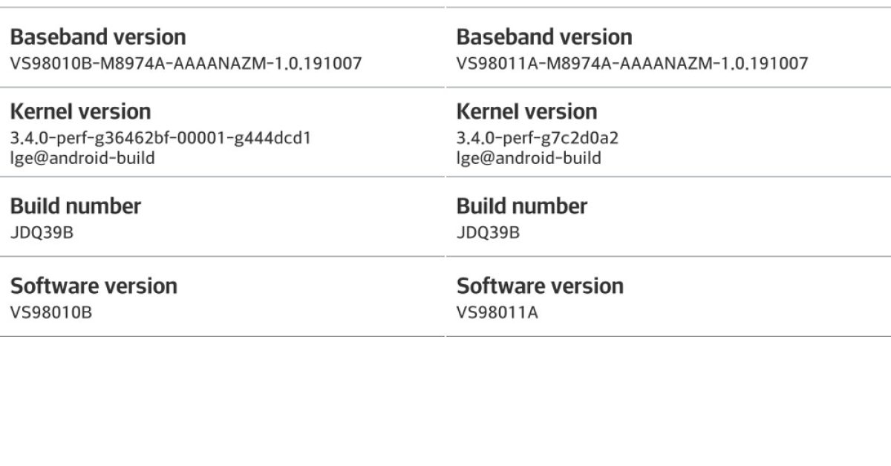Click the VS98011A software version value
This screenshot has height=466, width=891.
coord(497,312)
